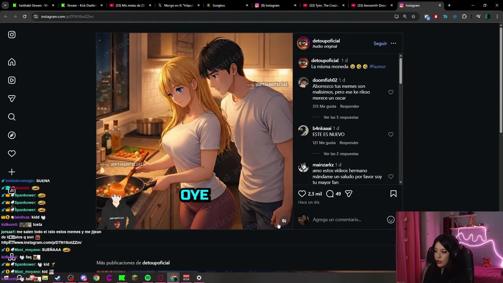
Task: Open Chrome zoom control in address bar
Action: 405,17
